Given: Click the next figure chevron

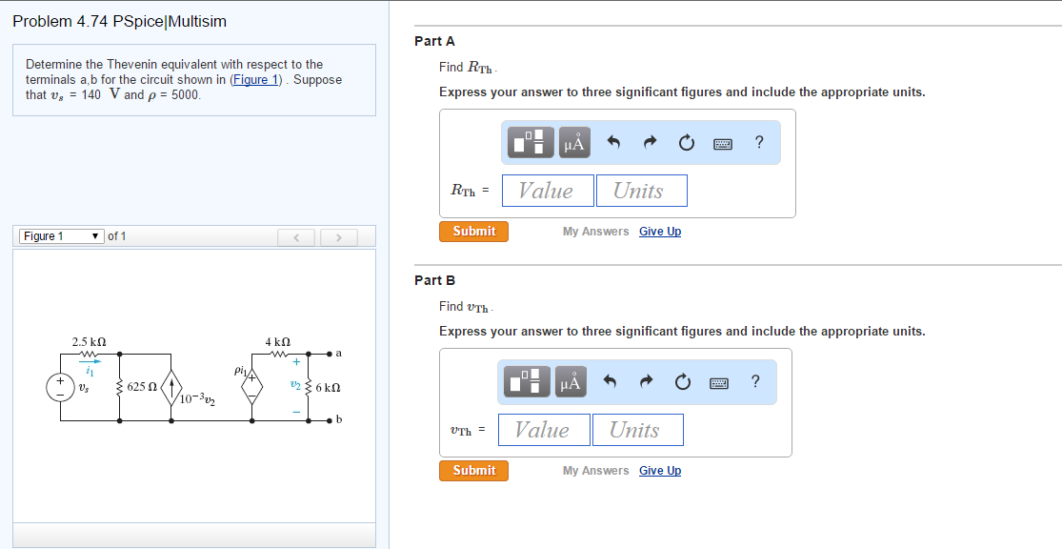Looking at the screenshot, I should tap(338, 236).
